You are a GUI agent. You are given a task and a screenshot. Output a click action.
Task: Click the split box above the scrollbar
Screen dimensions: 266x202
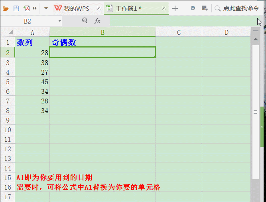pyautogui.click(x=256, y=31)
